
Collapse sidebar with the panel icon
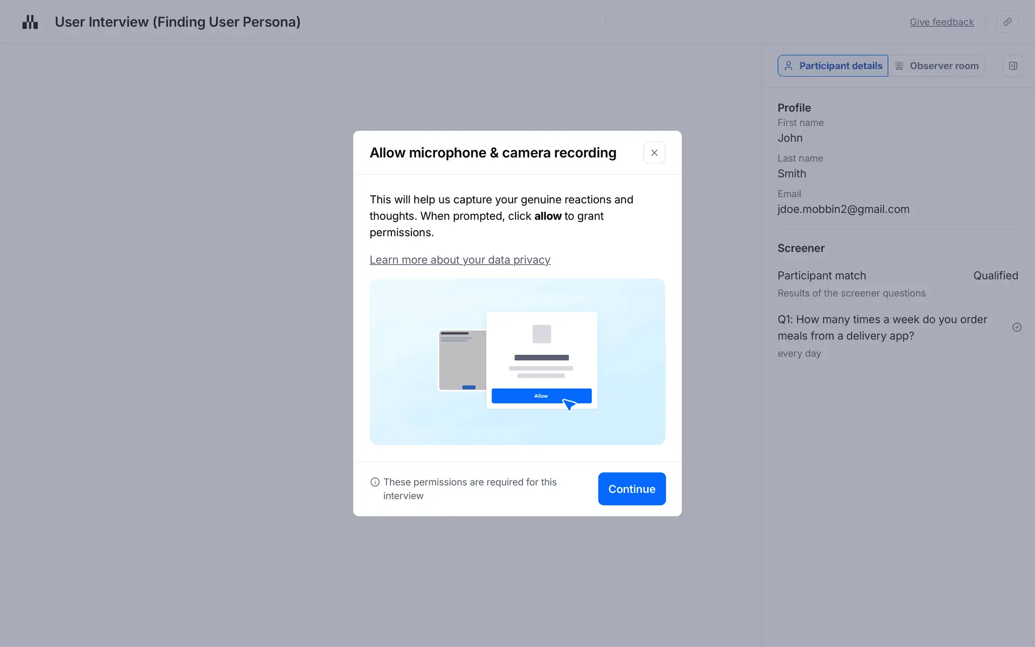(1013, 66)
